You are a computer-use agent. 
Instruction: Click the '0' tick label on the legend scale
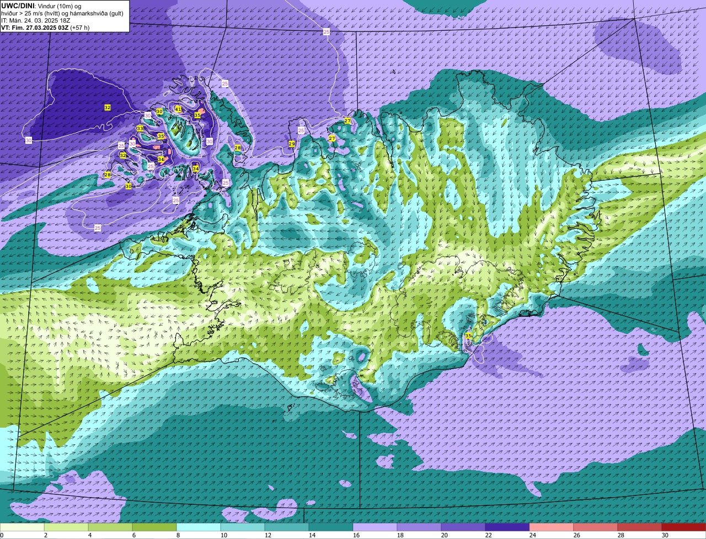pyautogui.click(x=2, y=535)
